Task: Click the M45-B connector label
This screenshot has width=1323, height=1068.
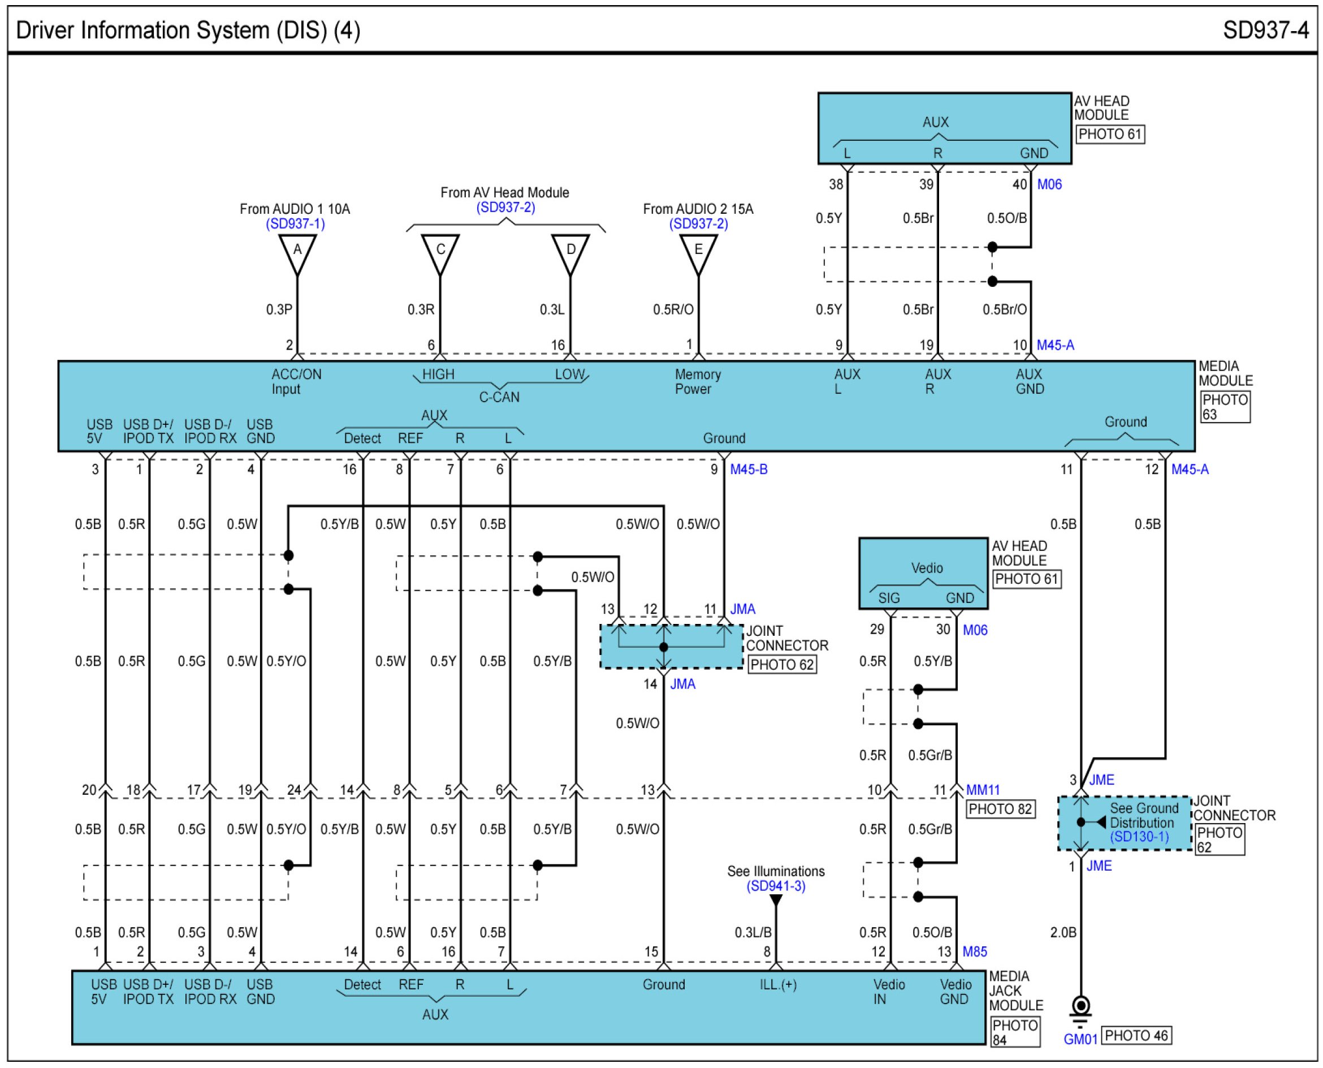Action: 748,470
